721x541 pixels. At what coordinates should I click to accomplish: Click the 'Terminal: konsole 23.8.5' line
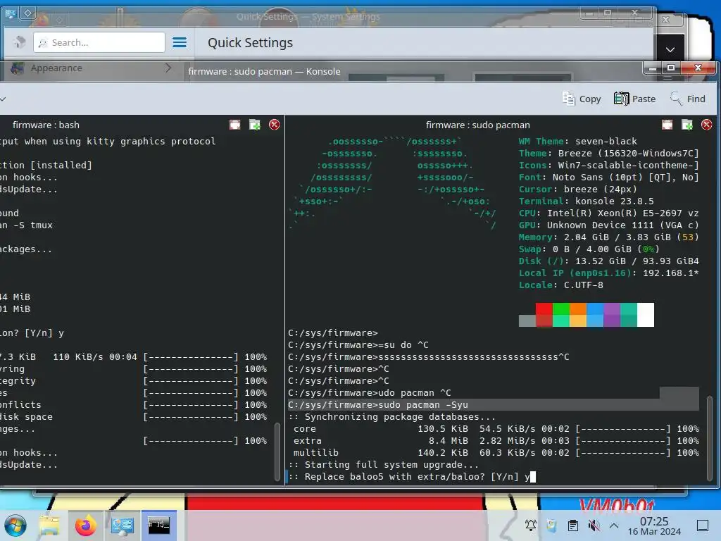coord(587,201)
